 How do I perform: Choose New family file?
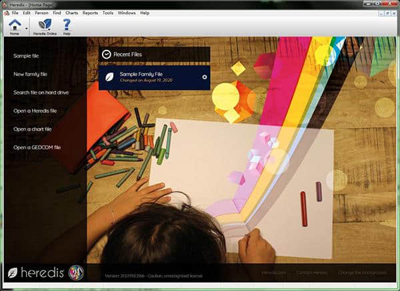(x=31, y=74)
